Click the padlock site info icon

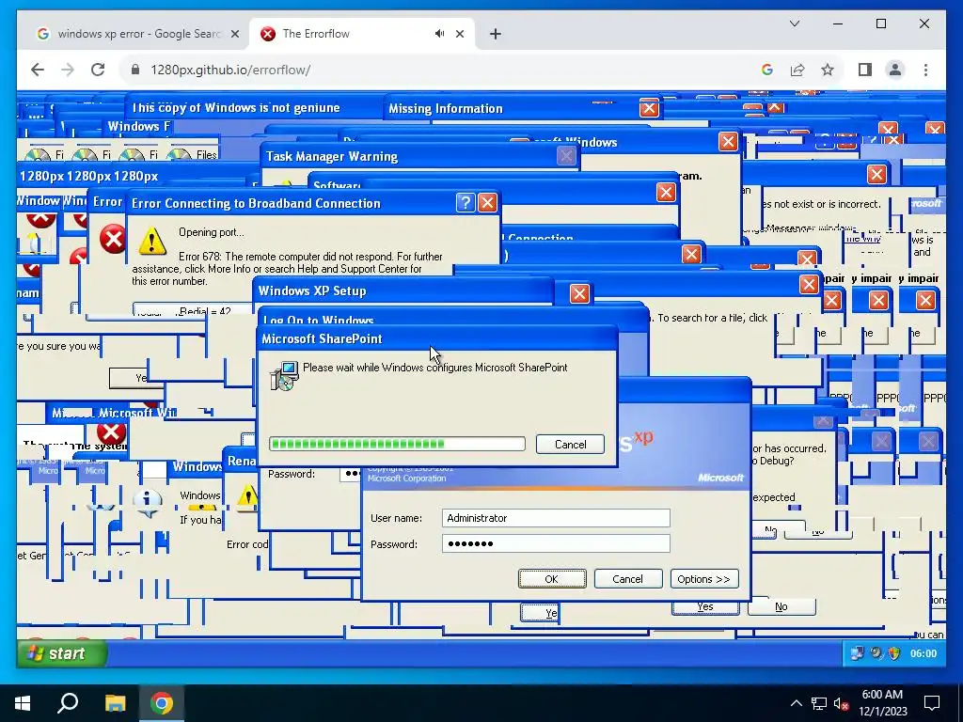pyautogui.click(x=135, y=70)
